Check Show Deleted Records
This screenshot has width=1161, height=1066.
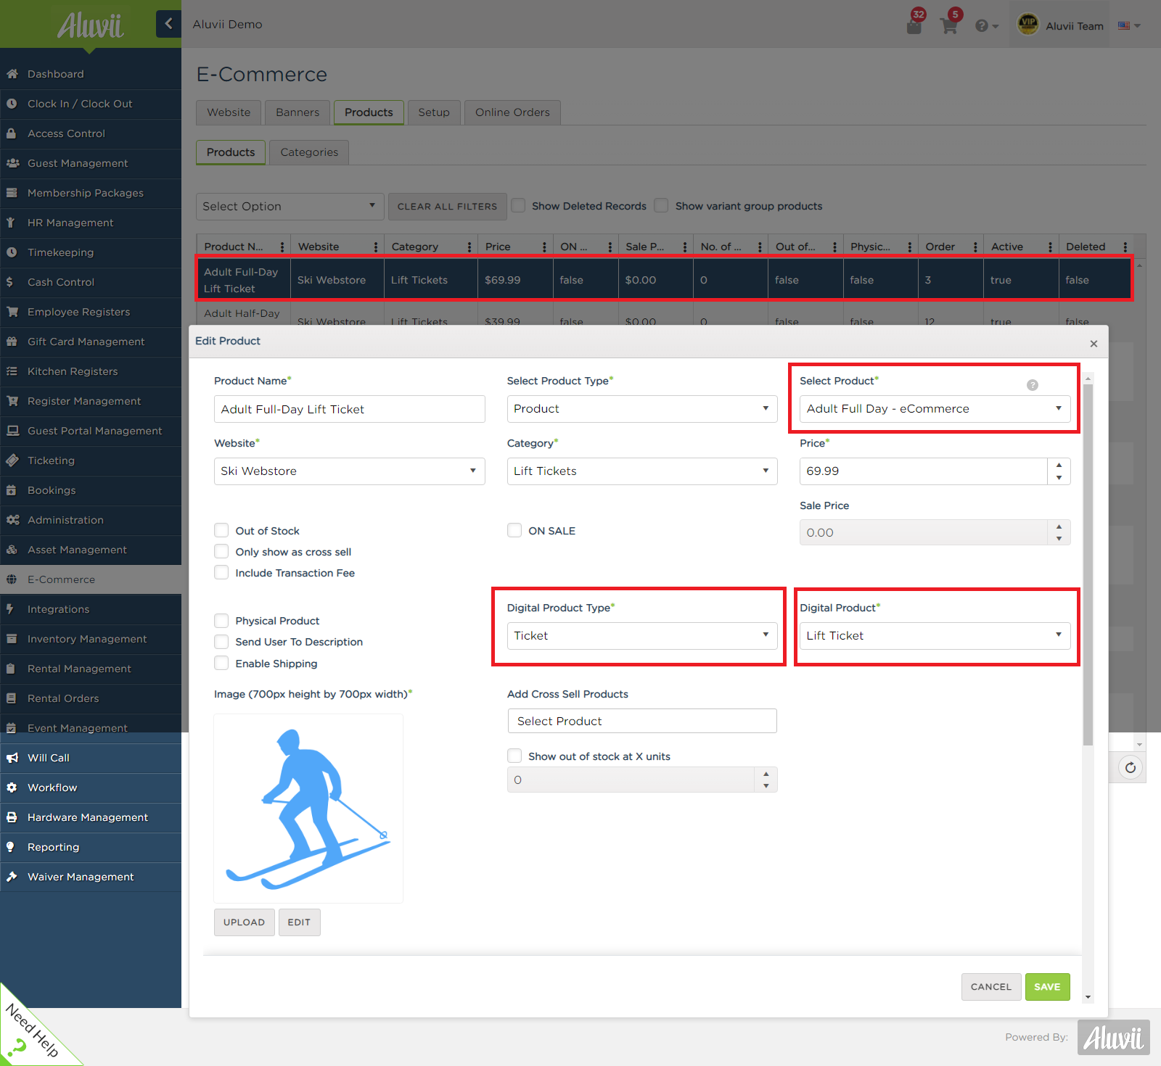518,205
